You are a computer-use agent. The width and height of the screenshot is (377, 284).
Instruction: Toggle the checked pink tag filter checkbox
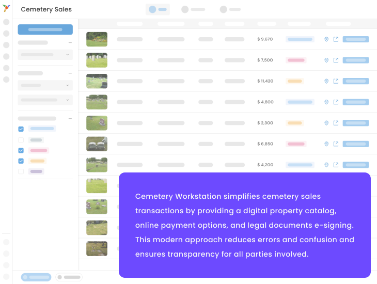pyautogui.click(x=21, y=151)
